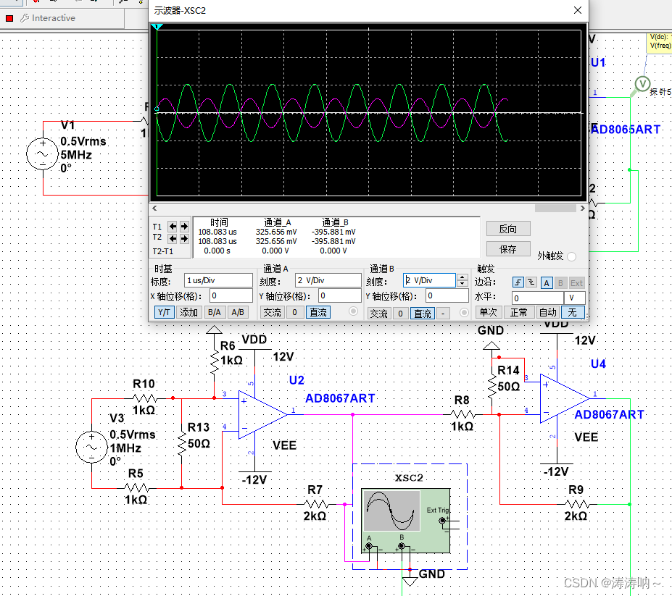This screenshot has width=672, height=596.
Task: Click the red stop simulation icon
Action: coord(9,18)
